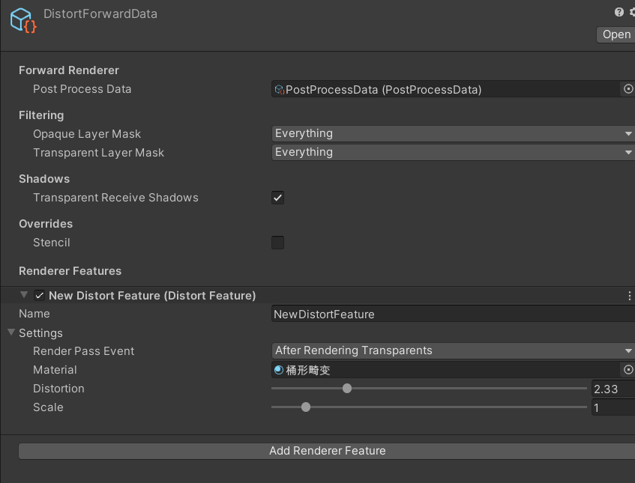
Task: Open the Opaque Layer Mask dropdown
Action: coord(453,133)
